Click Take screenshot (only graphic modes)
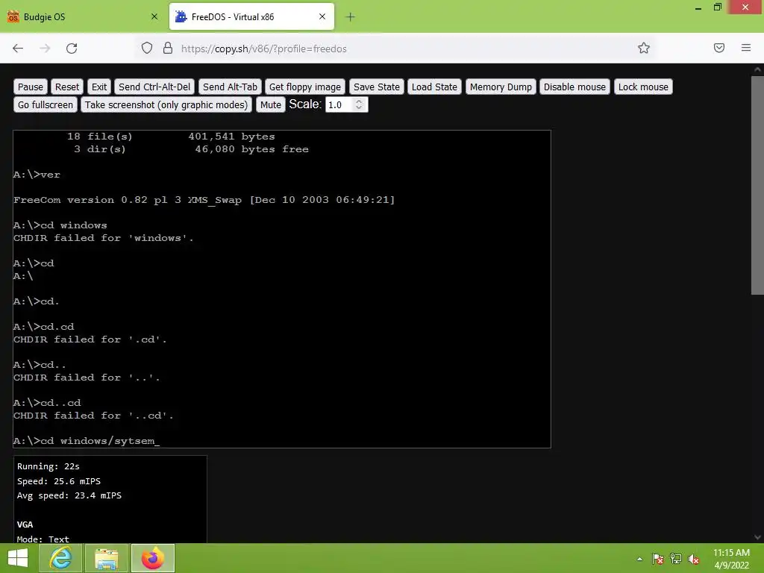764x573 pixels. point(166,104)
